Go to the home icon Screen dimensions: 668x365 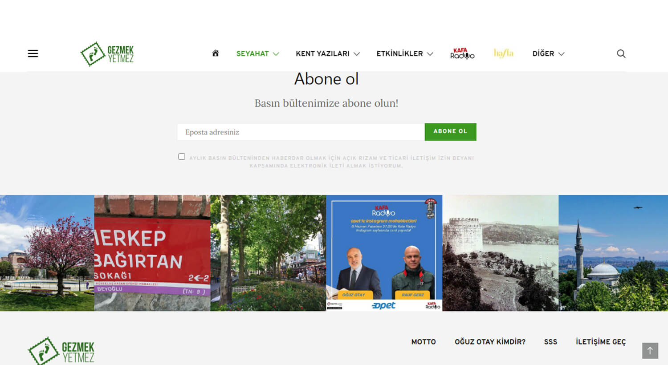(216, 53)
